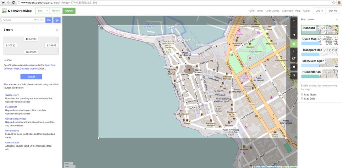Open the Share map control

point(294,58)
